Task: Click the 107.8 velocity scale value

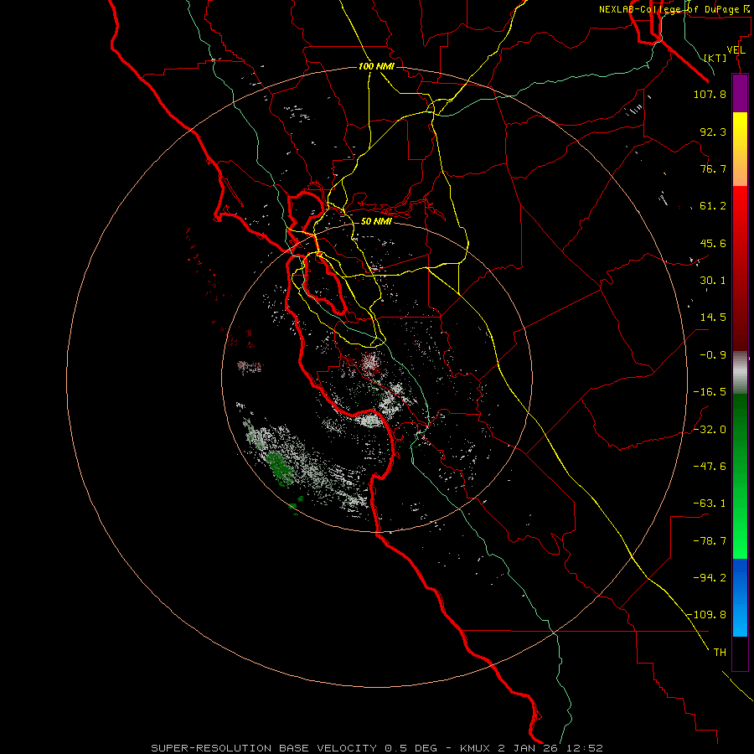Action: coord(710,94)
